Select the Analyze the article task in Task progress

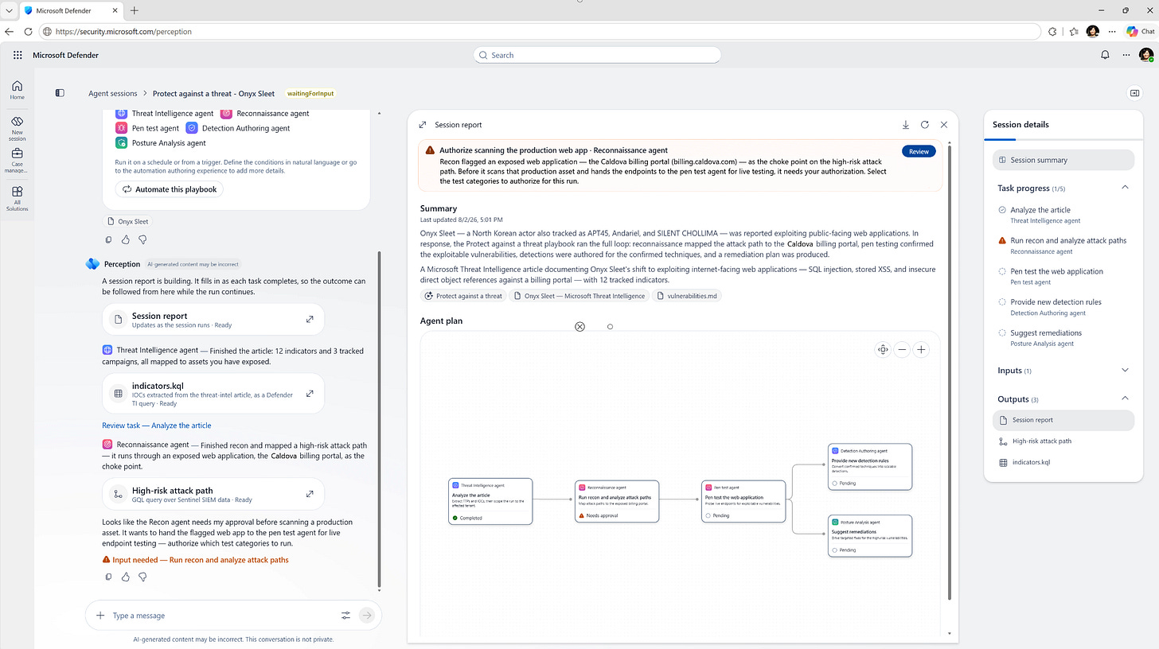(x=1063, y=215)
